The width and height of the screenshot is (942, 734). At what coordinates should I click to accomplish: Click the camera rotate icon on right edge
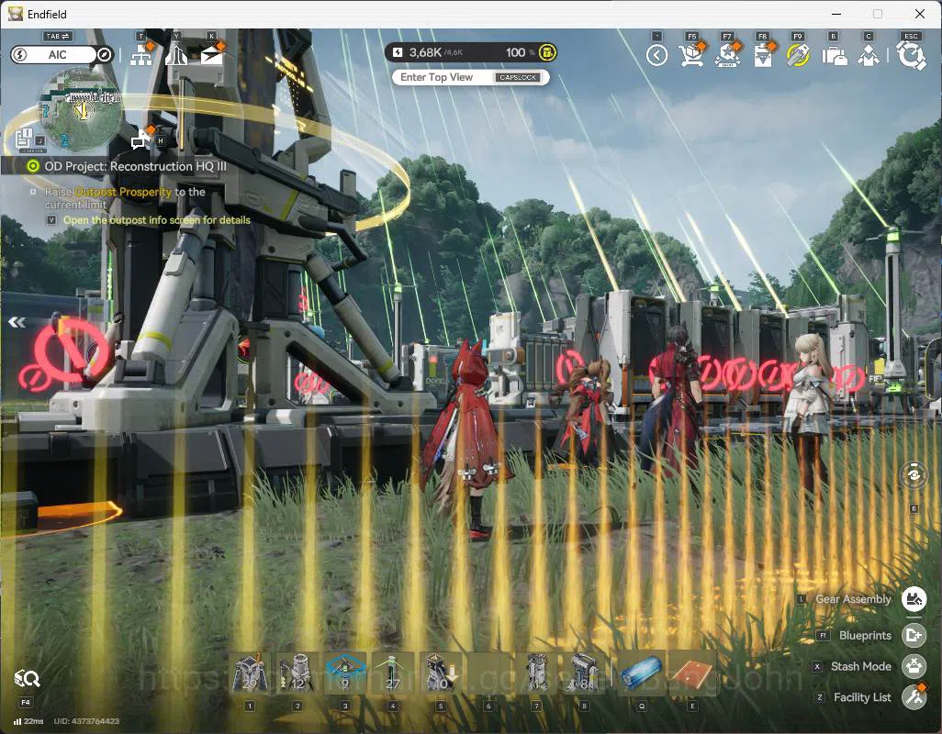pos(914,475)
